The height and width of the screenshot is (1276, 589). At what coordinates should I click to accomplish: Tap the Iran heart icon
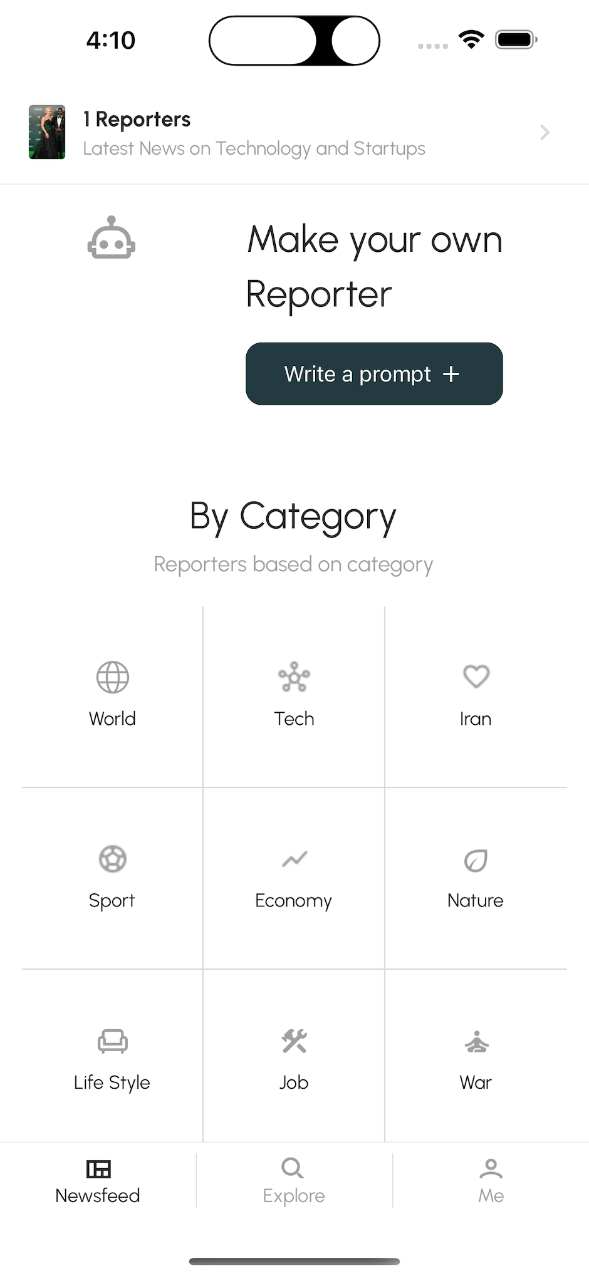pyautogui.click(x=476, y=677)
